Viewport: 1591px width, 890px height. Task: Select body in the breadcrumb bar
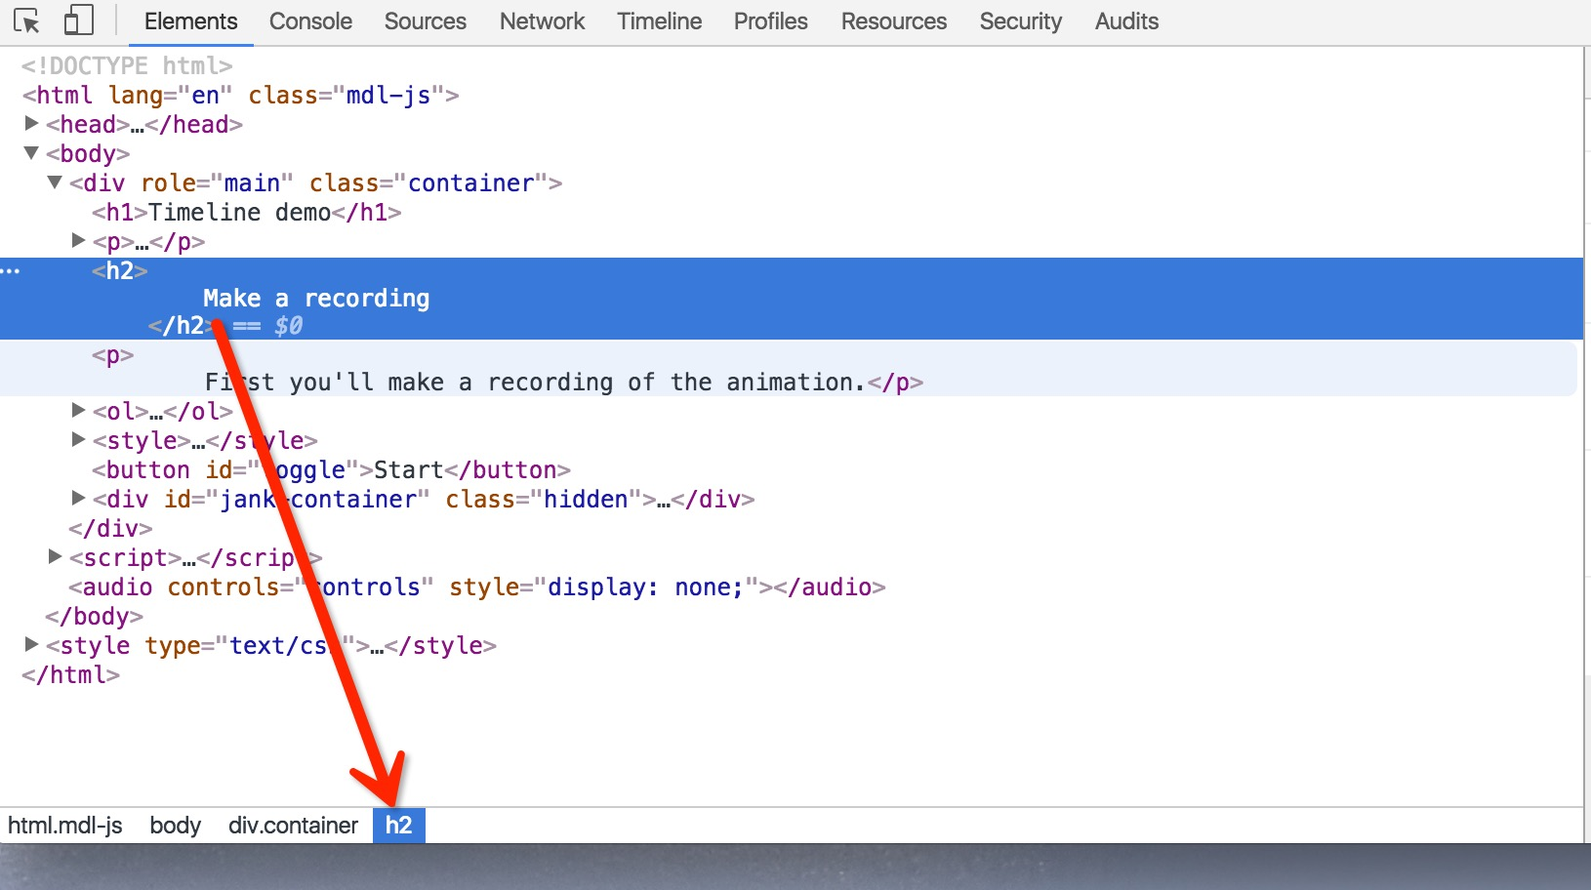tap(176, 826)
